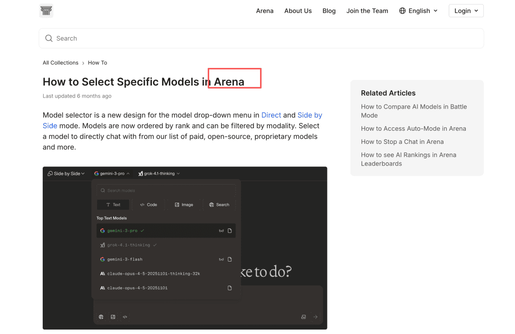Open How to Stop a Chat article
The width and height of the screenshot is (515, 334).
click(x=402, y=142)
